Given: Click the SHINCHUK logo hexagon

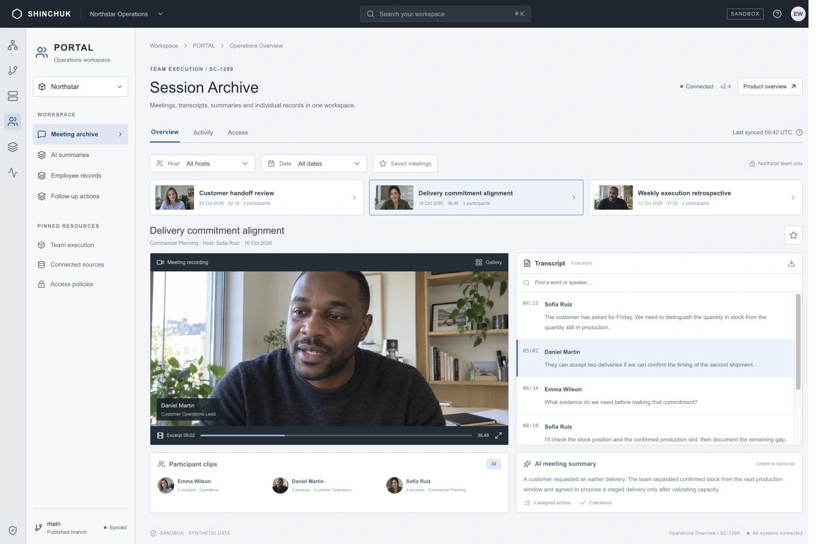Looking at the screenshot, I should tap(17, 14).
